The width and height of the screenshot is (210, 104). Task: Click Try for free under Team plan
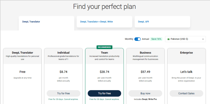[104, 93]
